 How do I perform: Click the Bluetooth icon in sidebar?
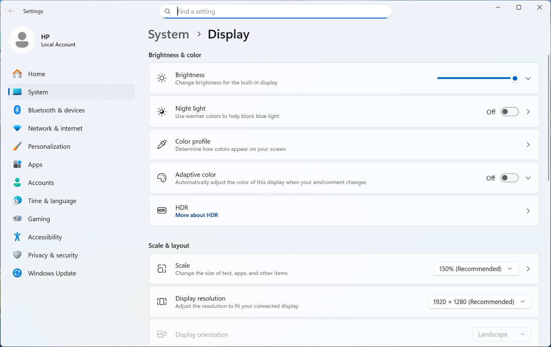pos(17,110)
